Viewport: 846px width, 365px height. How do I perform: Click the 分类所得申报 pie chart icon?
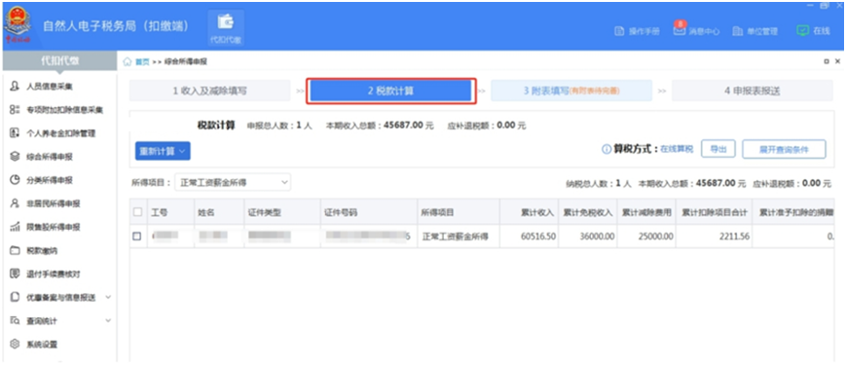15,180
